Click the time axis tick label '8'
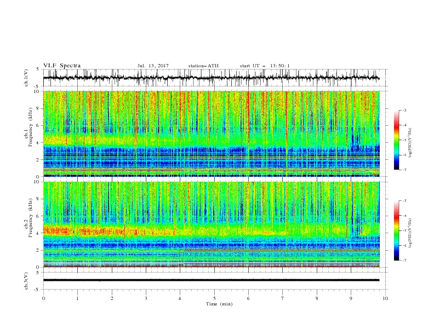Screen dimensions: 434x335 click(x=317, y=298)
